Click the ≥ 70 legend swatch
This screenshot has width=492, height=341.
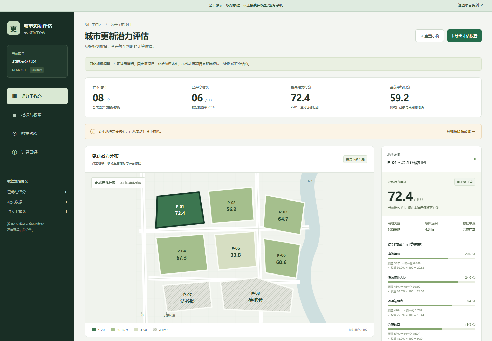(94, 330)
